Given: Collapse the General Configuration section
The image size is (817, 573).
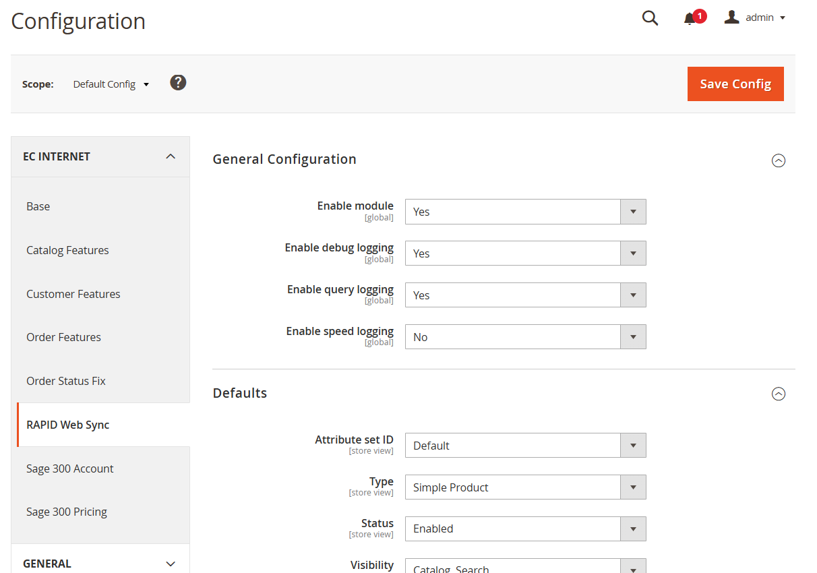Looking at the screenshot, I should point(779,160).
